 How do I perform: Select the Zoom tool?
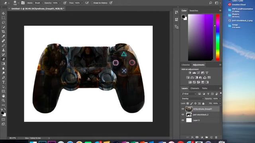point(3,100)
